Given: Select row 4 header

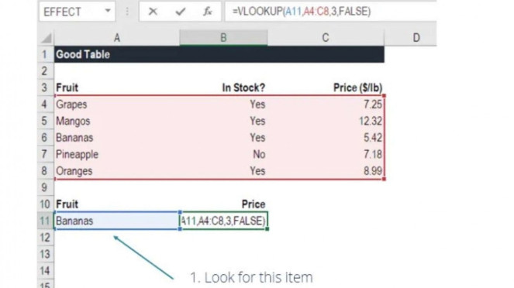Looking at the screenshot, I should pos(45,105).
